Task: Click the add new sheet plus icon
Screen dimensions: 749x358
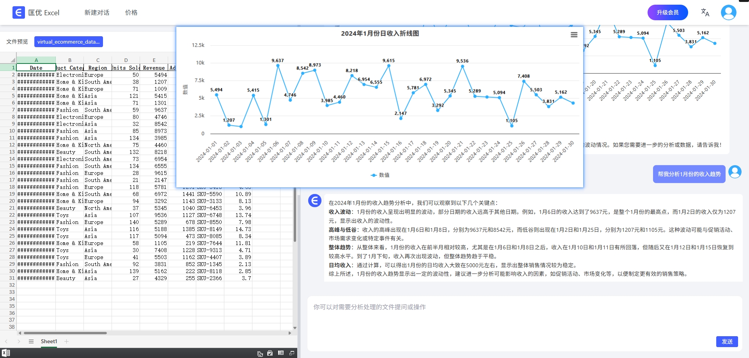Action: pos(67,342)
